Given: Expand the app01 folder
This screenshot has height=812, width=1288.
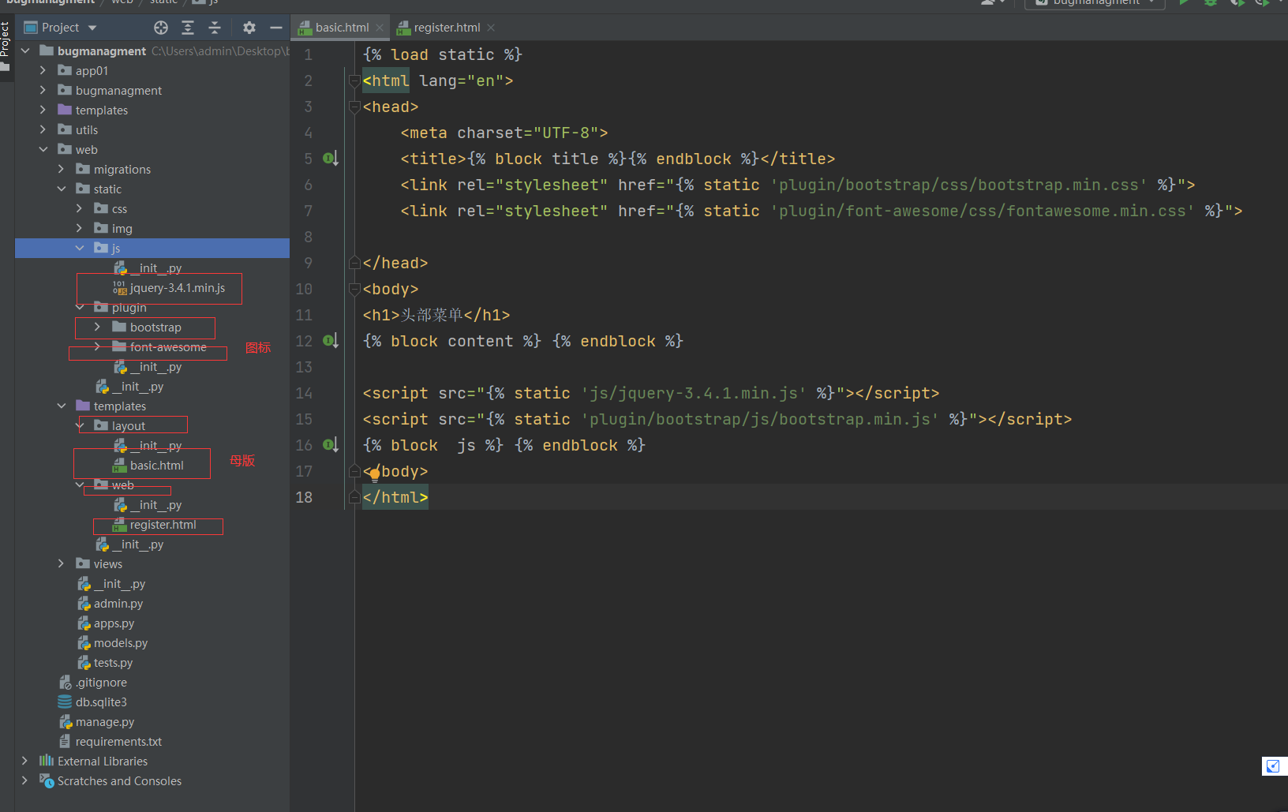Looking at the screenshot, I should coord(43,71).
